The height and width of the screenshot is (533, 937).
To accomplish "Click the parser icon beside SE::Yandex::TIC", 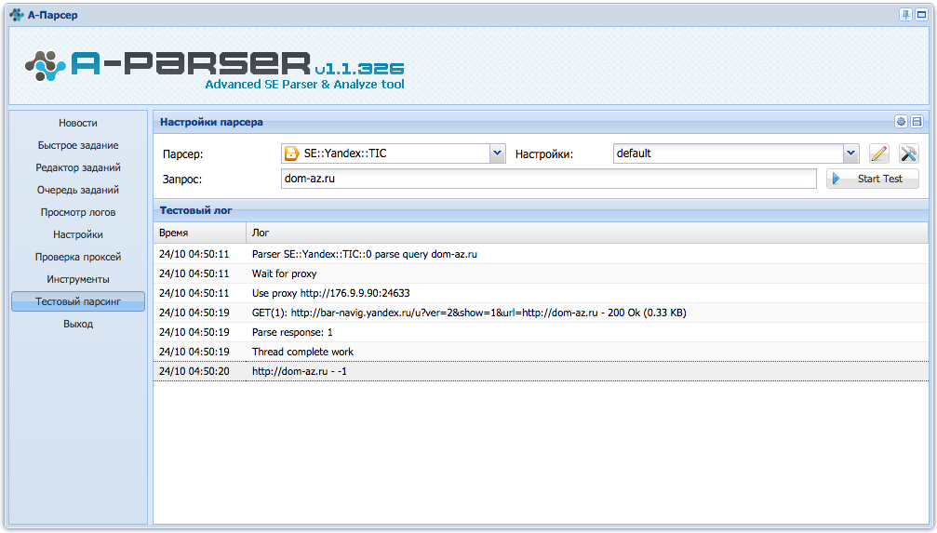I will pyautogui.click(x=291, y=153).
